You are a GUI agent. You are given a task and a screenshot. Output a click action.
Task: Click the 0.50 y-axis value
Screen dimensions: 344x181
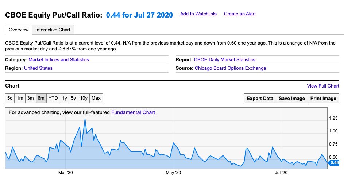pyautogui.click(x=333, y=157)
